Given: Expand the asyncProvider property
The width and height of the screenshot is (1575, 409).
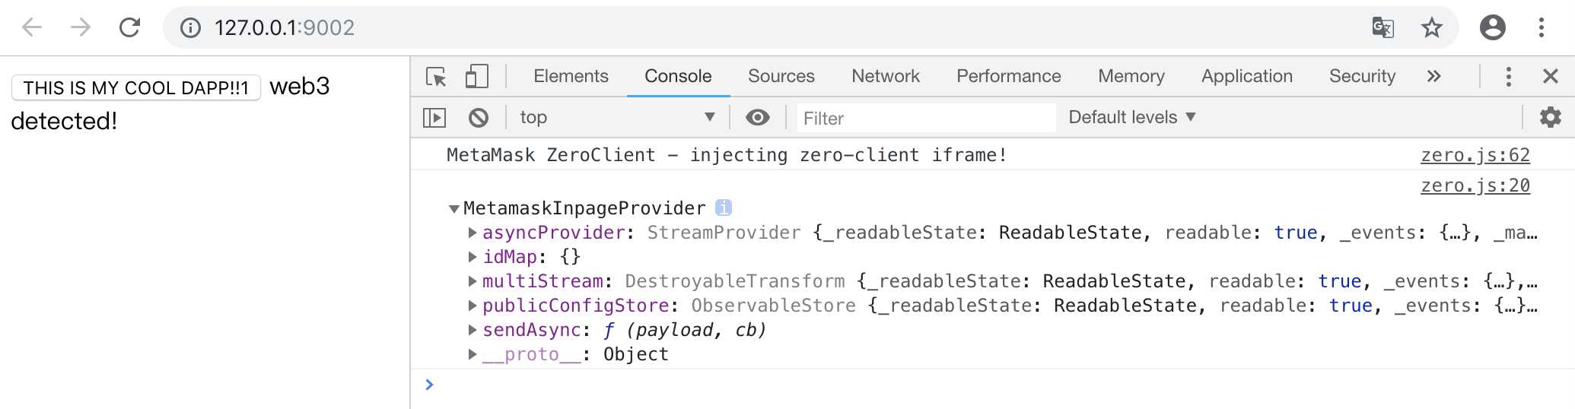Looking at the screenshot, I should [x=473, y=233].
